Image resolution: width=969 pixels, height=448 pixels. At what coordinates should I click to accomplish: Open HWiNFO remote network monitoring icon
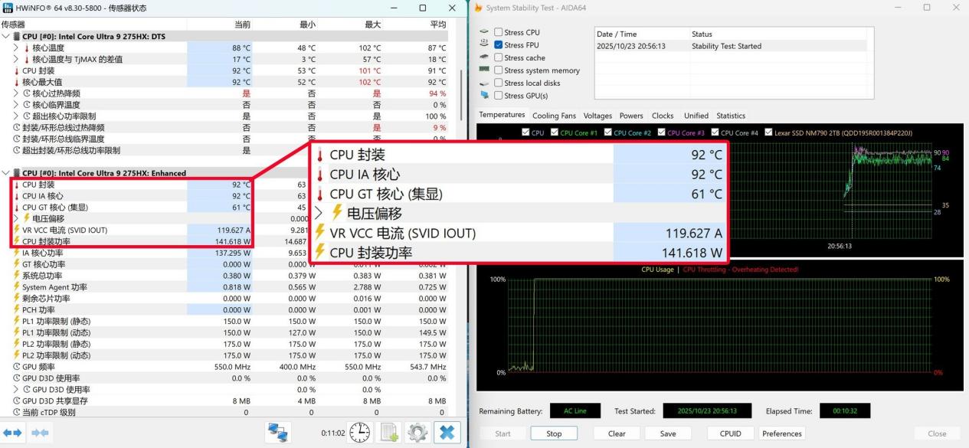(278, 433)
